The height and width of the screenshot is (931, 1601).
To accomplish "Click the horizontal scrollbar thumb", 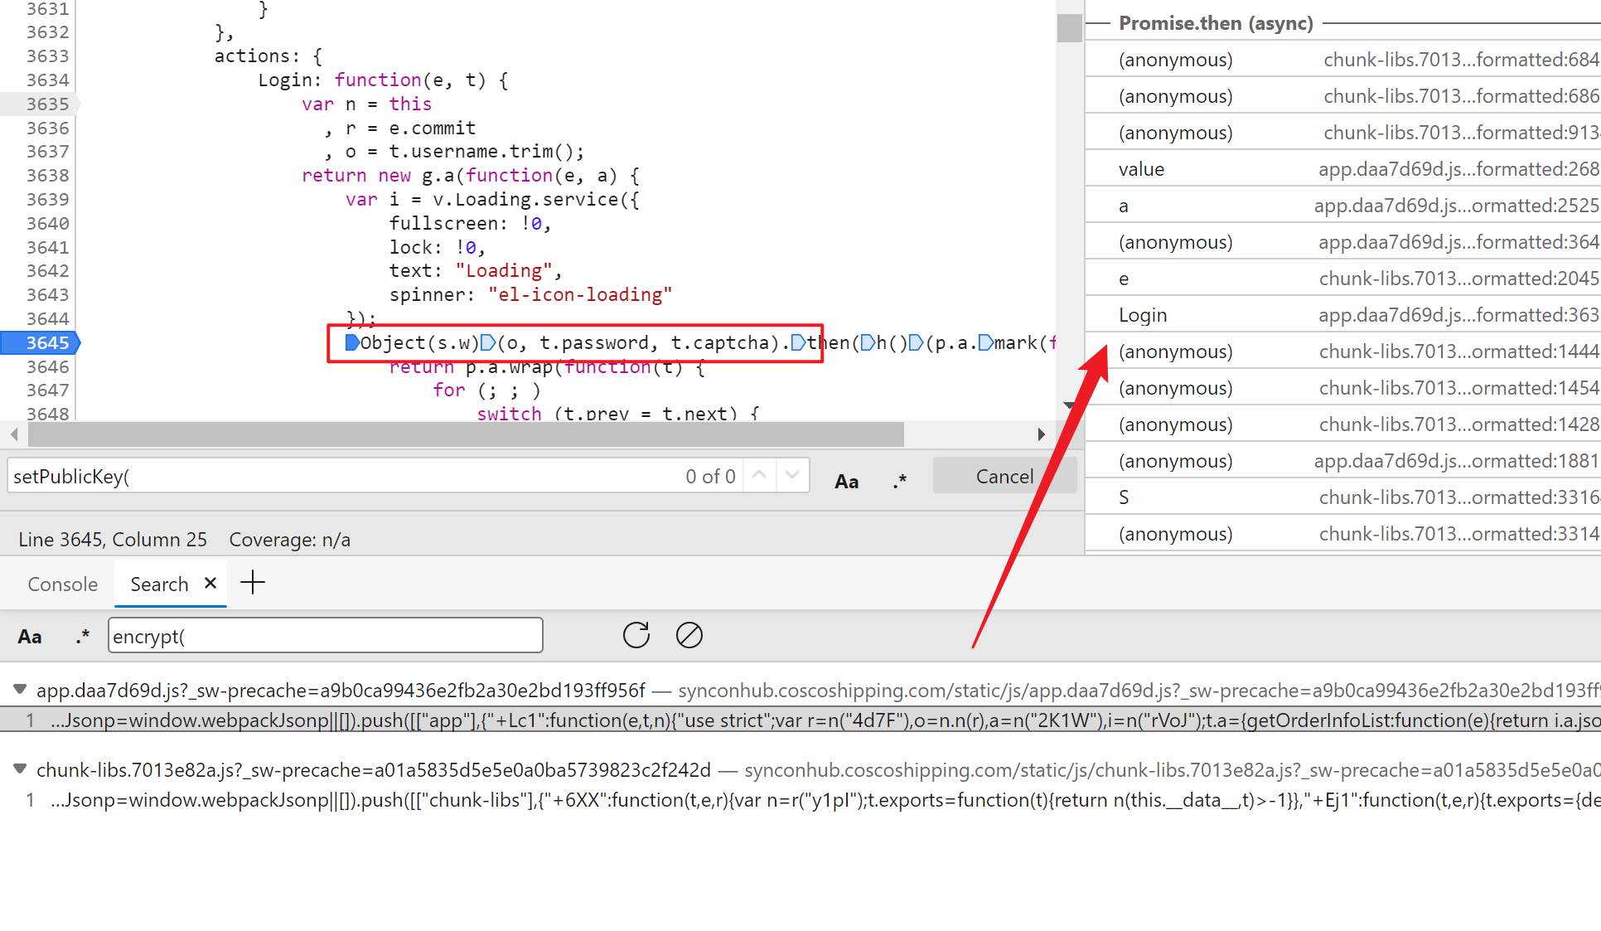I will pyautogui.click(x=466, y=434).
